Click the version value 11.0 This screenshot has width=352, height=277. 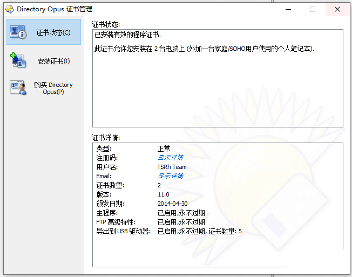[x=164, y=194]
